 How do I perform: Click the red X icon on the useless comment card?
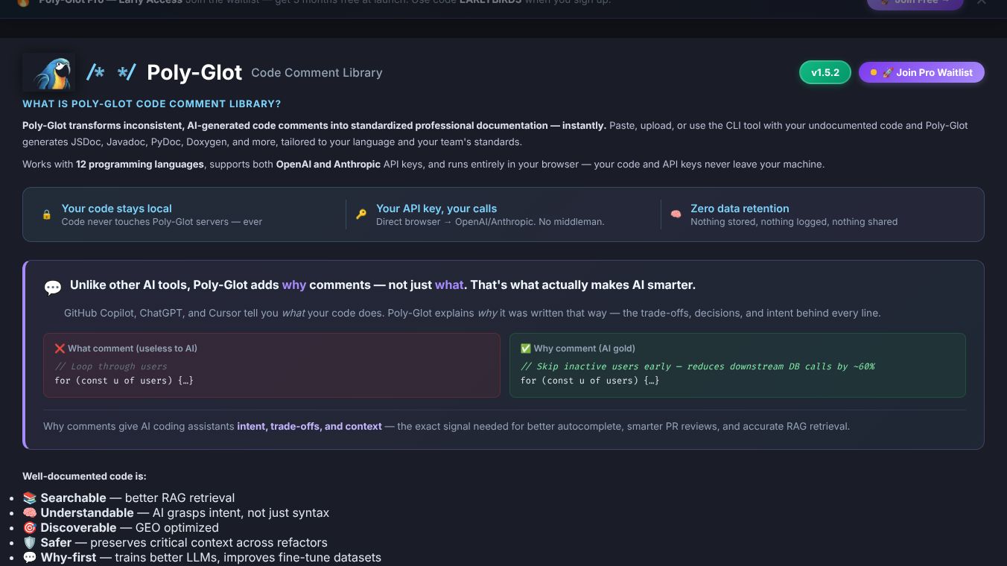60,348
